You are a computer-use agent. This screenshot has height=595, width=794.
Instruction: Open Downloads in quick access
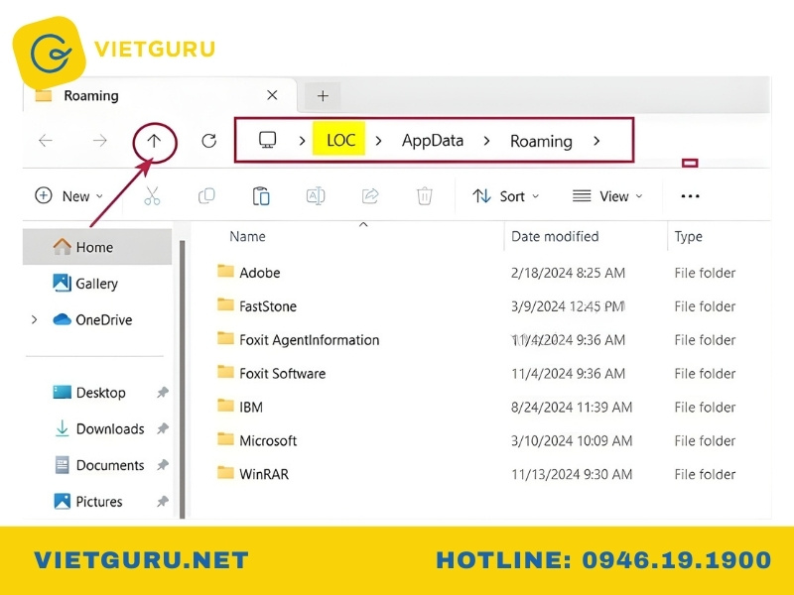click(x=99, y=429)
